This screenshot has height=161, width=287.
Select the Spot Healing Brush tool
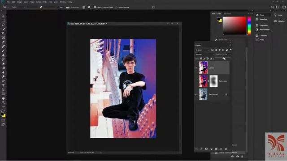pos(3,47)
